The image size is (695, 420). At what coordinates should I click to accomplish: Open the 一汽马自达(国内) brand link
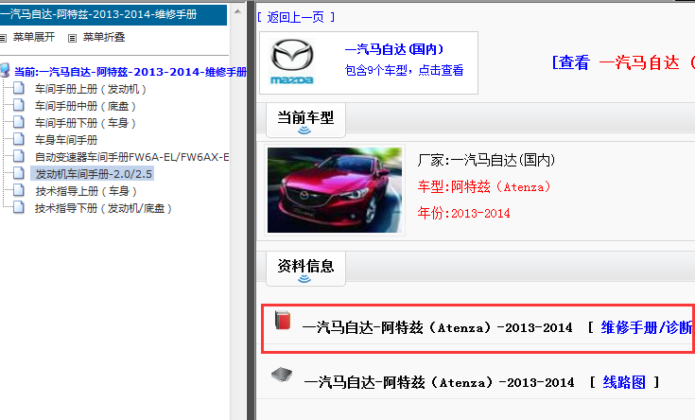point(394,49)
